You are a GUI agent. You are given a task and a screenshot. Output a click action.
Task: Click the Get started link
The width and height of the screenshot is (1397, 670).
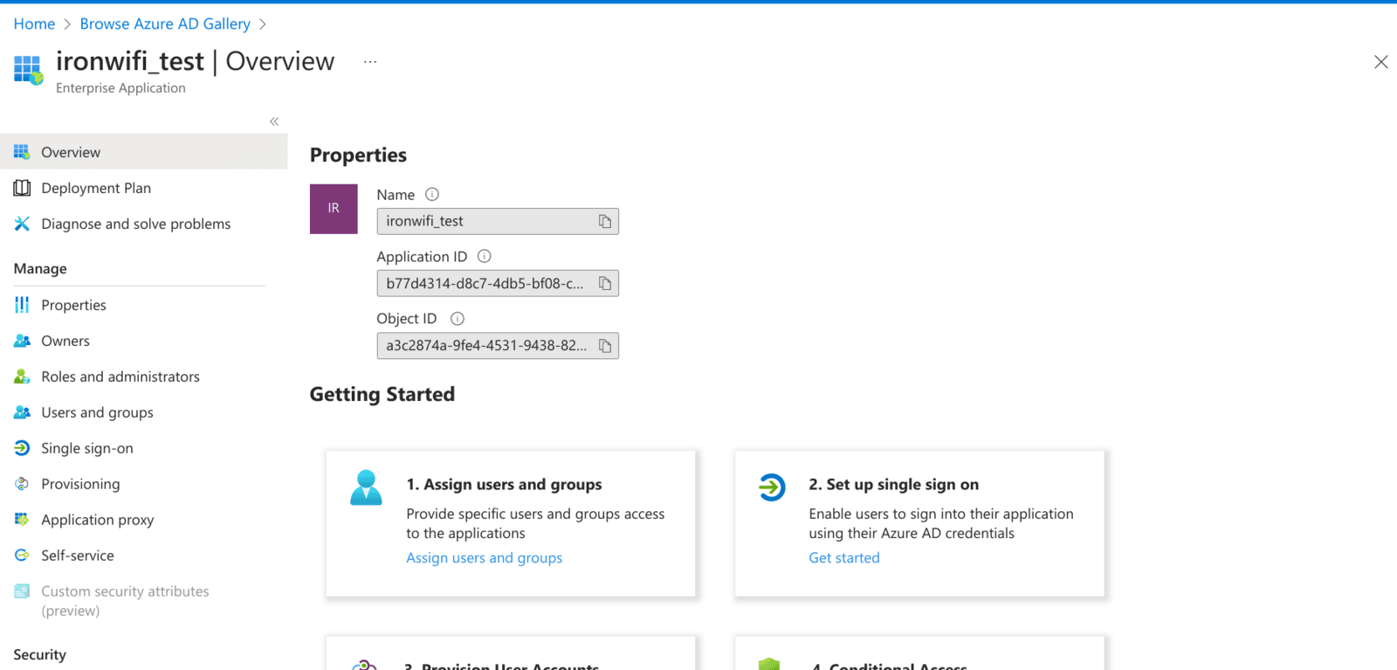(844, 557)
